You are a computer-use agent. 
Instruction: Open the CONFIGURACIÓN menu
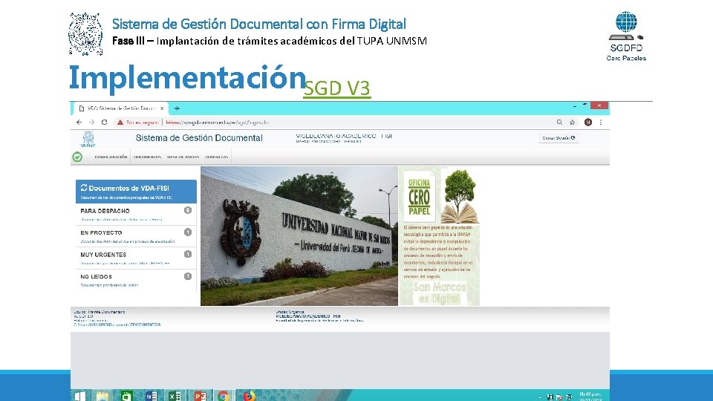[111, 157]
